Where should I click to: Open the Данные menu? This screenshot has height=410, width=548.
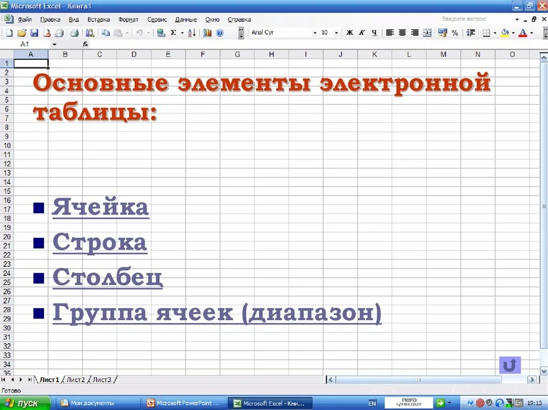[186, 20]
